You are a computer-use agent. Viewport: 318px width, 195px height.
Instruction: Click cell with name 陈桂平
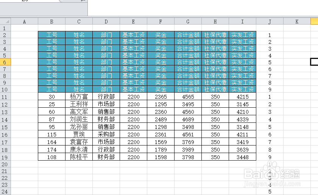pyautogui.click(x=79, y=157)
